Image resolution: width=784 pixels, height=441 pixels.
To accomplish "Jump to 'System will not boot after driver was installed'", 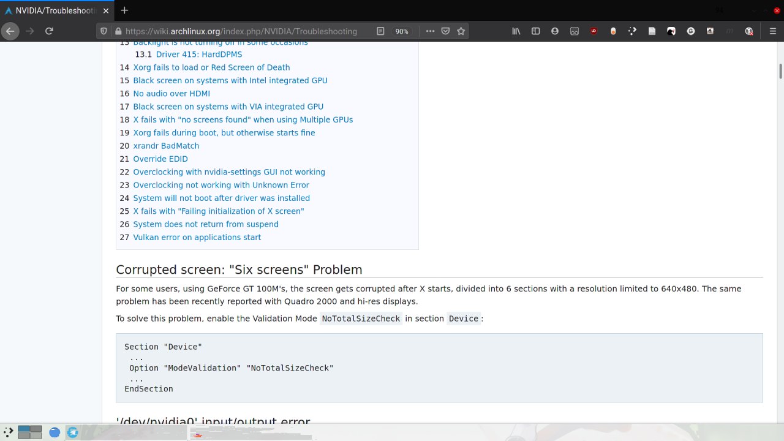I will (222, 198).
